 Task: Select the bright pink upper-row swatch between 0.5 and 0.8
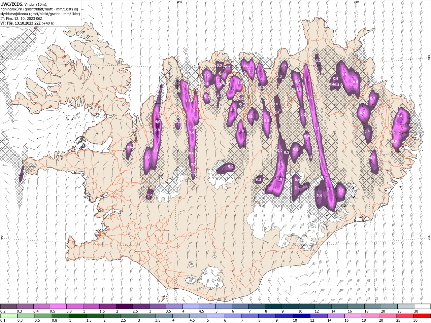pyautogui.click(x=58, y=307)
